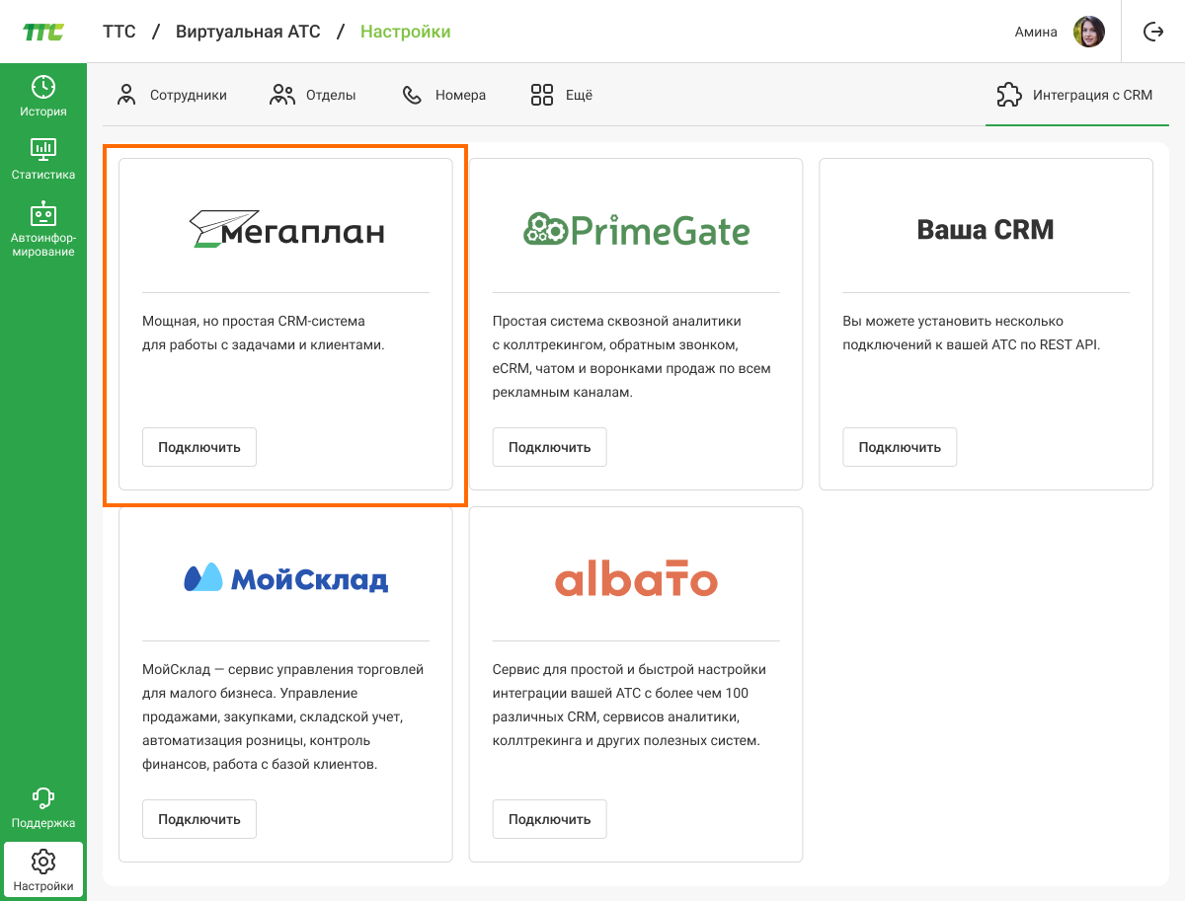Open the История clock icon in the sidebar
1185x901 pixels.
[43, 87]
